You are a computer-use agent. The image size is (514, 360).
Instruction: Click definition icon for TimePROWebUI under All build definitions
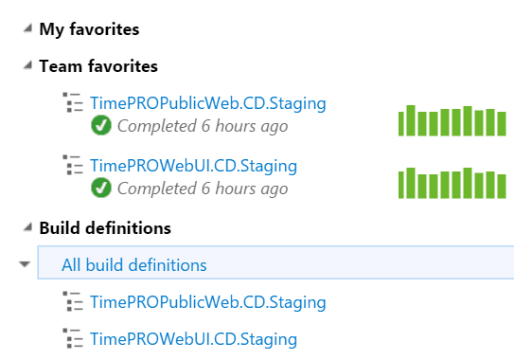tap(73, 338)
